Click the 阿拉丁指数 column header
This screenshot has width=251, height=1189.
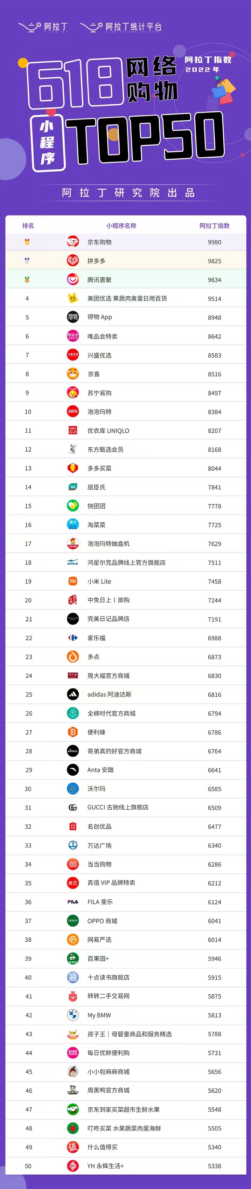(215, 226)
